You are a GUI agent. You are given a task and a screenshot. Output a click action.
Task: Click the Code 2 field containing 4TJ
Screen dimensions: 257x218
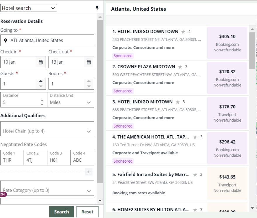pos(35,157)
